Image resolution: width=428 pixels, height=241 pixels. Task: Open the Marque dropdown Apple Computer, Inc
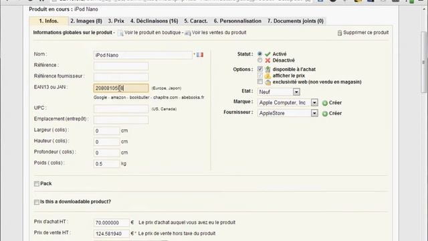288,102
